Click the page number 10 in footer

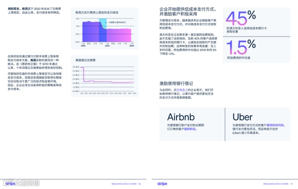pos(140,184)
